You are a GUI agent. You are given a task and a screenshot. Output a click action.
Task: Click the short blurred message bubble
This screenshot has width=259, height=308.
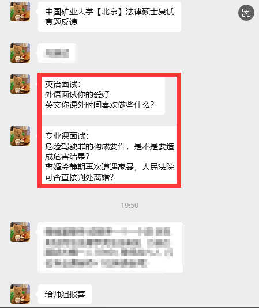pos(57,53)
